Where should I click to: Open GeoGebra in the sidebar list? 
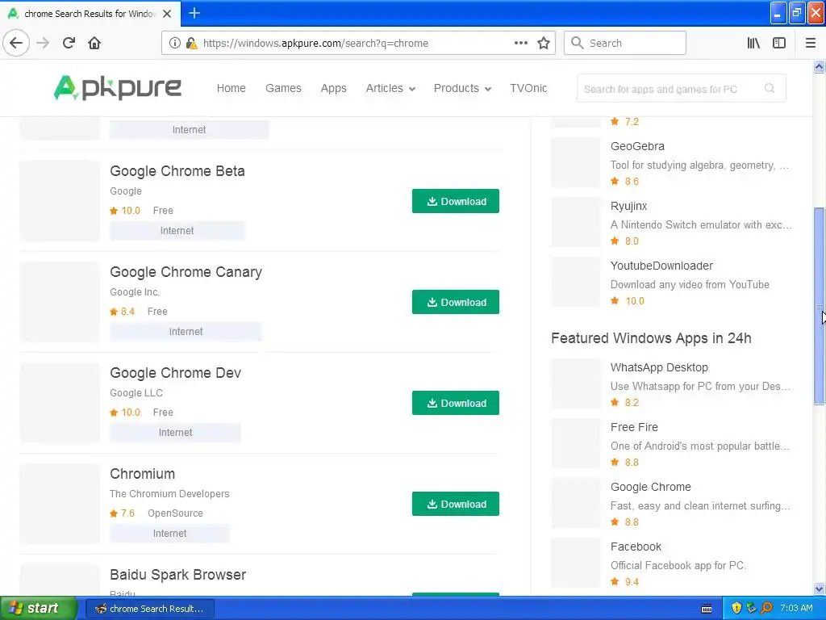pyautogui.click(x=637, y=146)
